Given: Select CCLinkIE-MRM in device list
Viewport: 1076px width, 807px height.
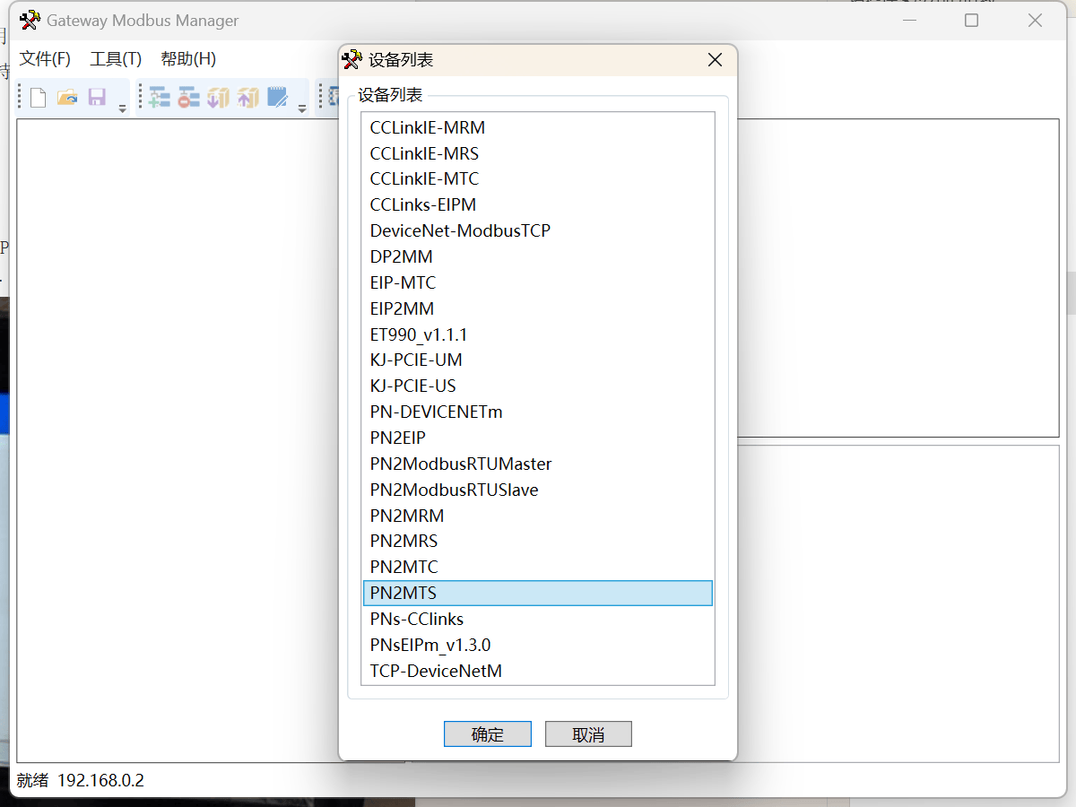Looking at the screenshot, I should [x=538, y=127].
